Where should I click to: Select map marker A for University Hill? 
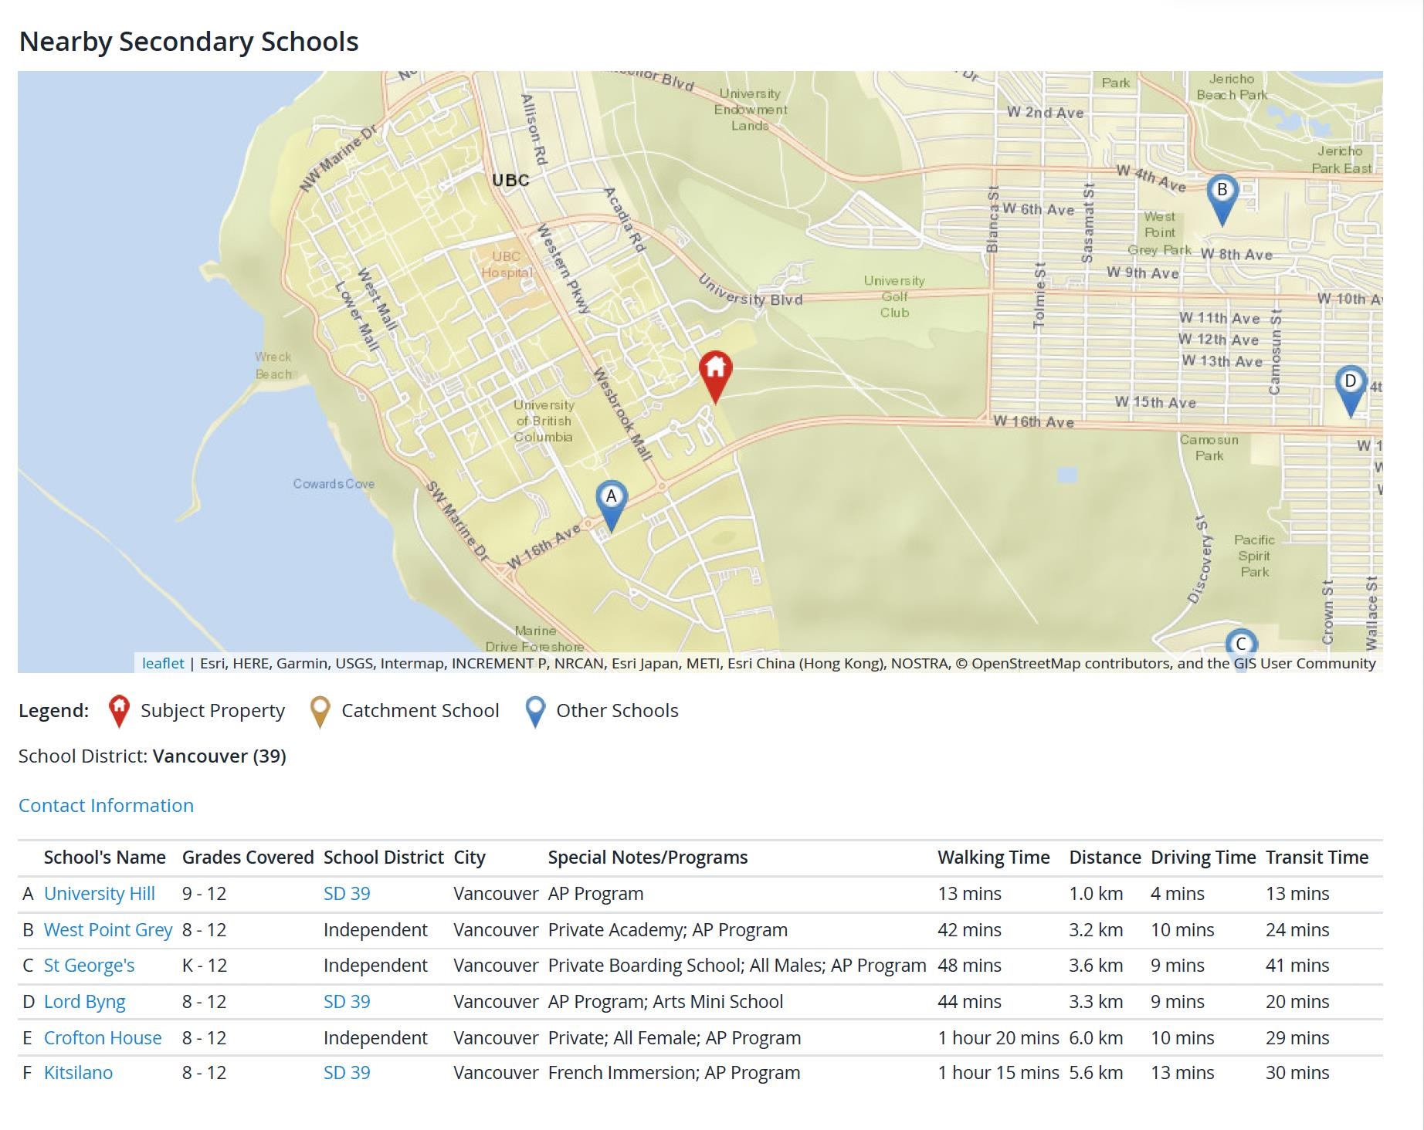[611, 500]
